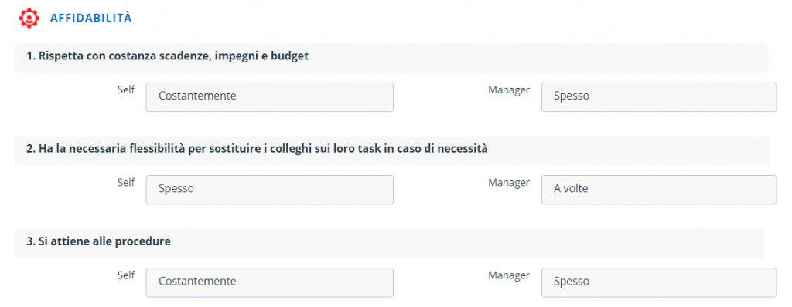The width and height of the screenshot is (792, 307).
Task: Open the Manager answer field for statement 1
Action: tap(659, 96)
